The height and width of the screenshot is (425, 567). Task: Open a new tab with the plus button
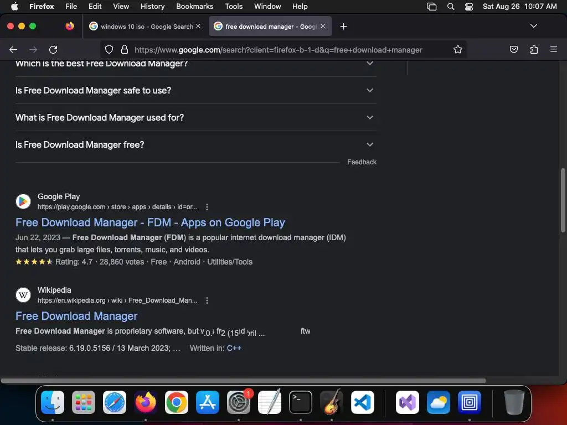click(343, 27)
